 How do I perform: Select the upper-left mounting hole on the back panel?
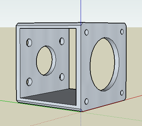coord(29,43)
